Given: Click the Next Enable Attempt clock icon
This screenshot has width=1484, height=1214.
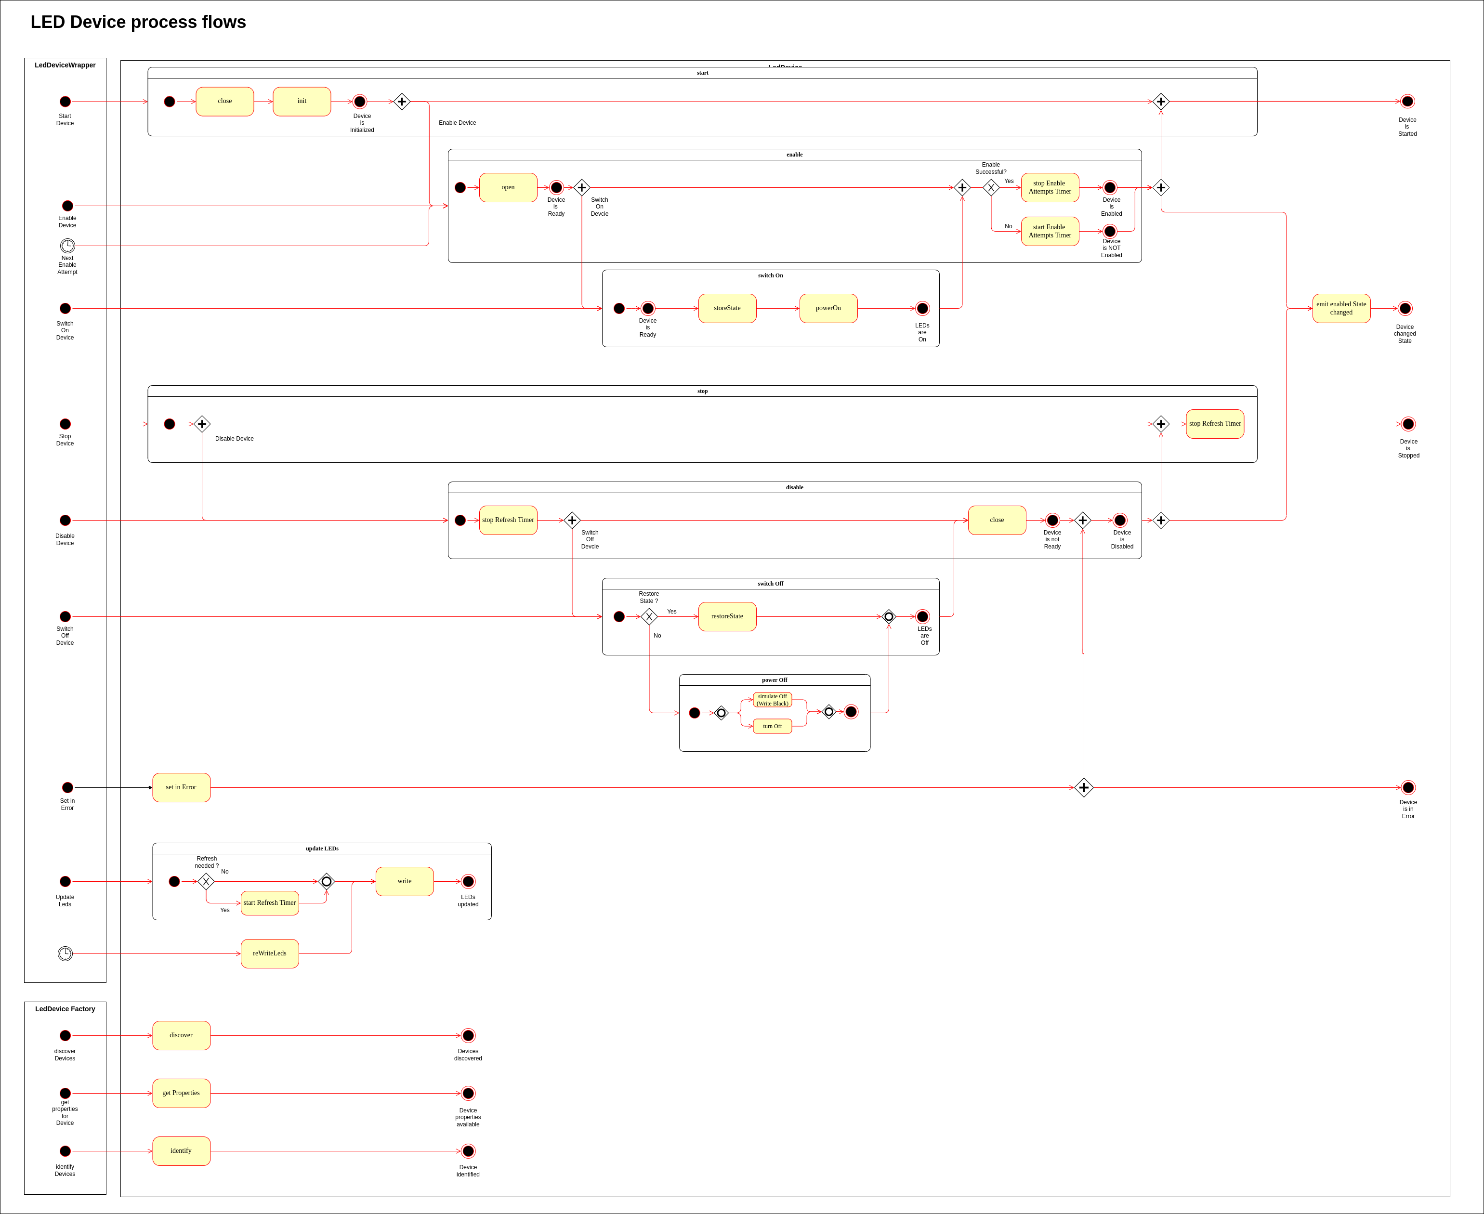Looking at the screenshot, I should point(67,246).
